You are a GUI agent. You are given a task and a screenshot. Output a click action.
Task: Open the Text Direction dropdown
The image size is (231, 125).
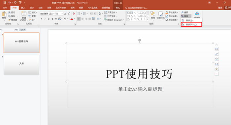tap(110, 12)
